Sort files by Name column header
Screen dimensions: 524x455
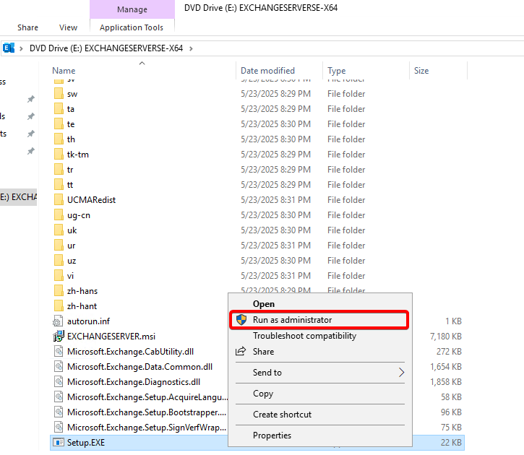[x=64, y=71]
